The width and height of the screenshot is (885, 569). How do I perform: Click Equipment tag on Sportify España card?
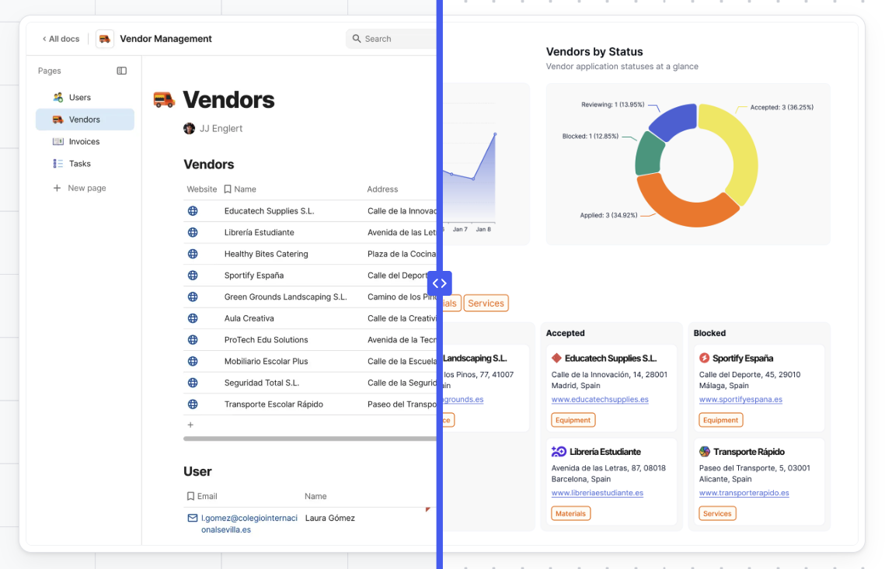click(x=721, y=420)
